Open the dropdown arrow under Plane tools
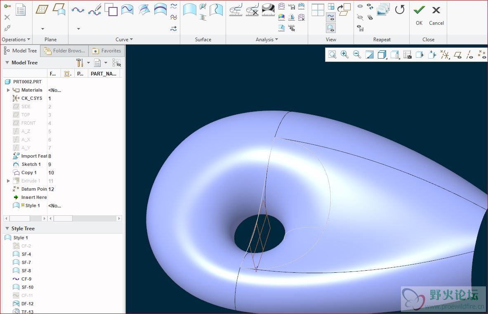488x314 pixels. pyautogui.click(x=42, y=29)
